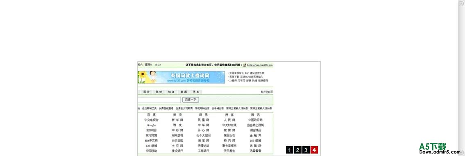Open the 新闻 search tab
The image size is (465, 156).
point(184,92)
